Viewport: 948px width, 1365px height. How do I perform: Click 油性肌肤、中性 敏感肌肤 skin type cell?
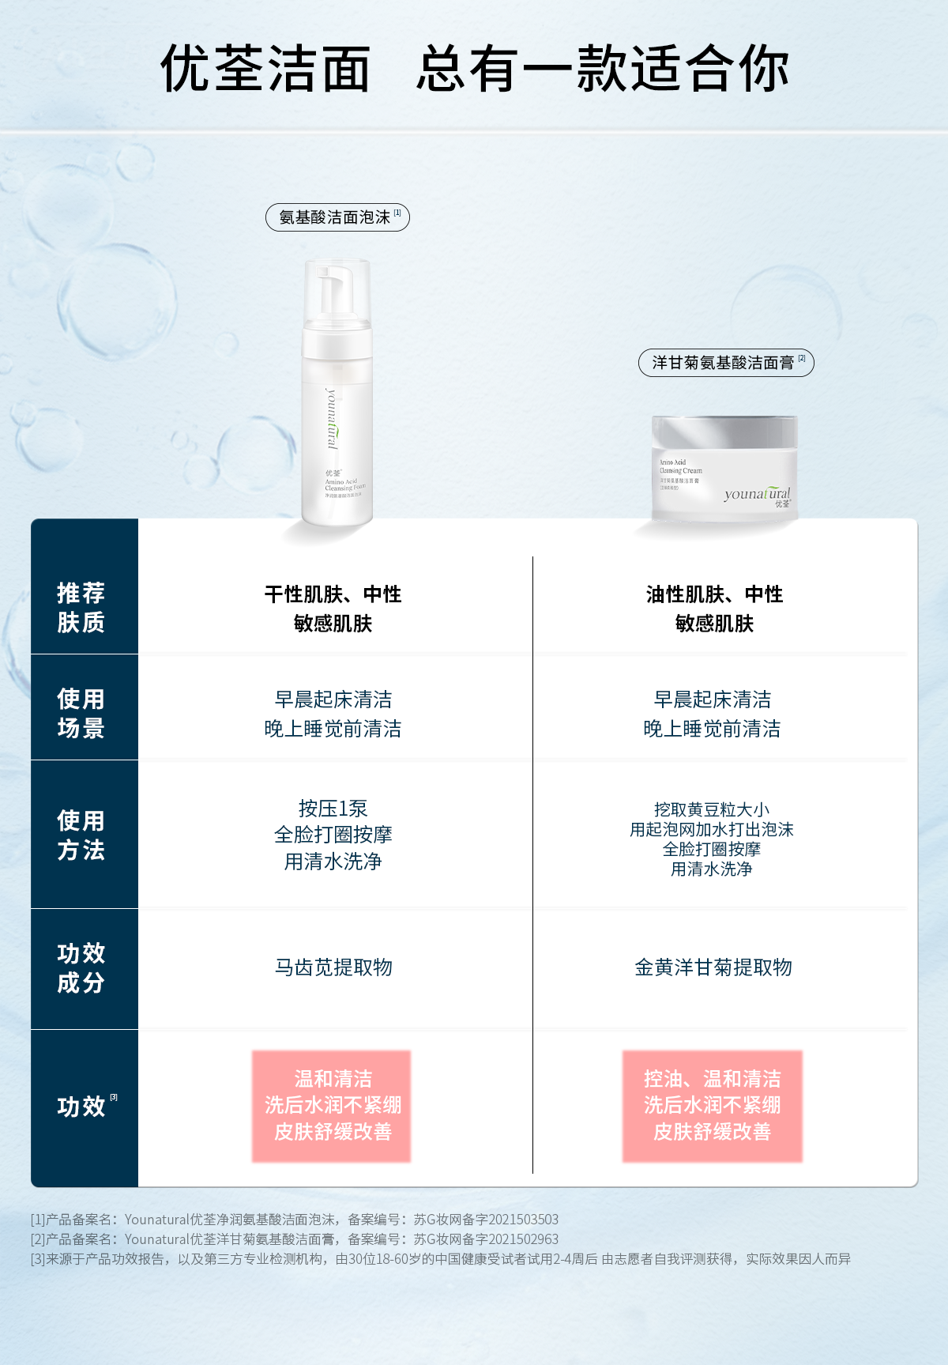[714, 609]
